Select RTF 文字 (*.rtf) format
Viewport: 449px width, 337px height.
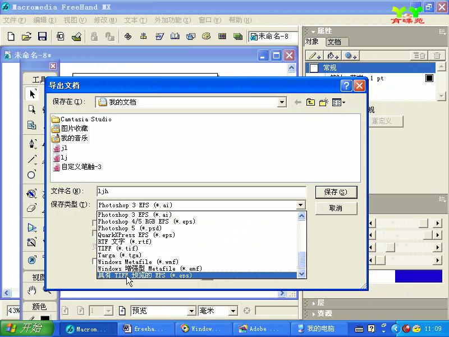(x=197, y=242)
